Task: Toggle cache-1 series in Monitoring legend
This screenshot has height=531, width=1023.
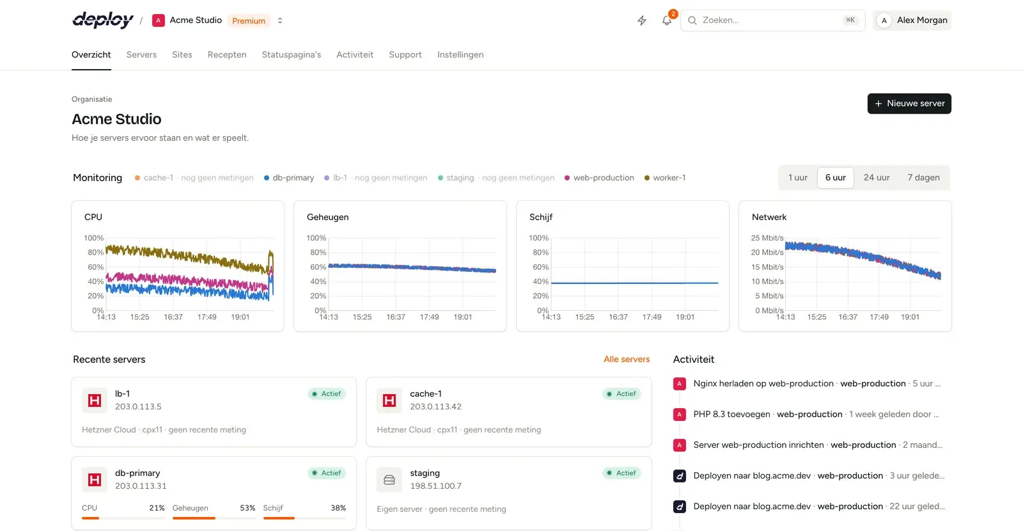Action: point(194,178)
